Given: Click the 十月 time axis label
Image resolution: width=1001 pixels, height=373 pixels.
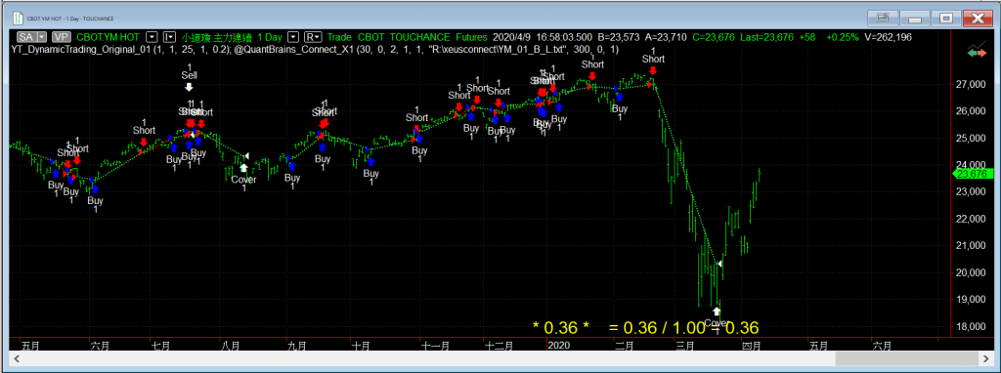Looking at the screenshot, I should coord(362,346).
